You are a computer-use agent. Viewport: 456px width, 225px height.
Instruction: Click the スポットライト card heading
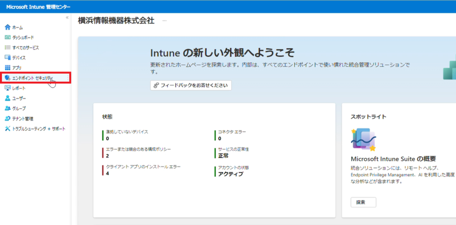tap(368, 117)
